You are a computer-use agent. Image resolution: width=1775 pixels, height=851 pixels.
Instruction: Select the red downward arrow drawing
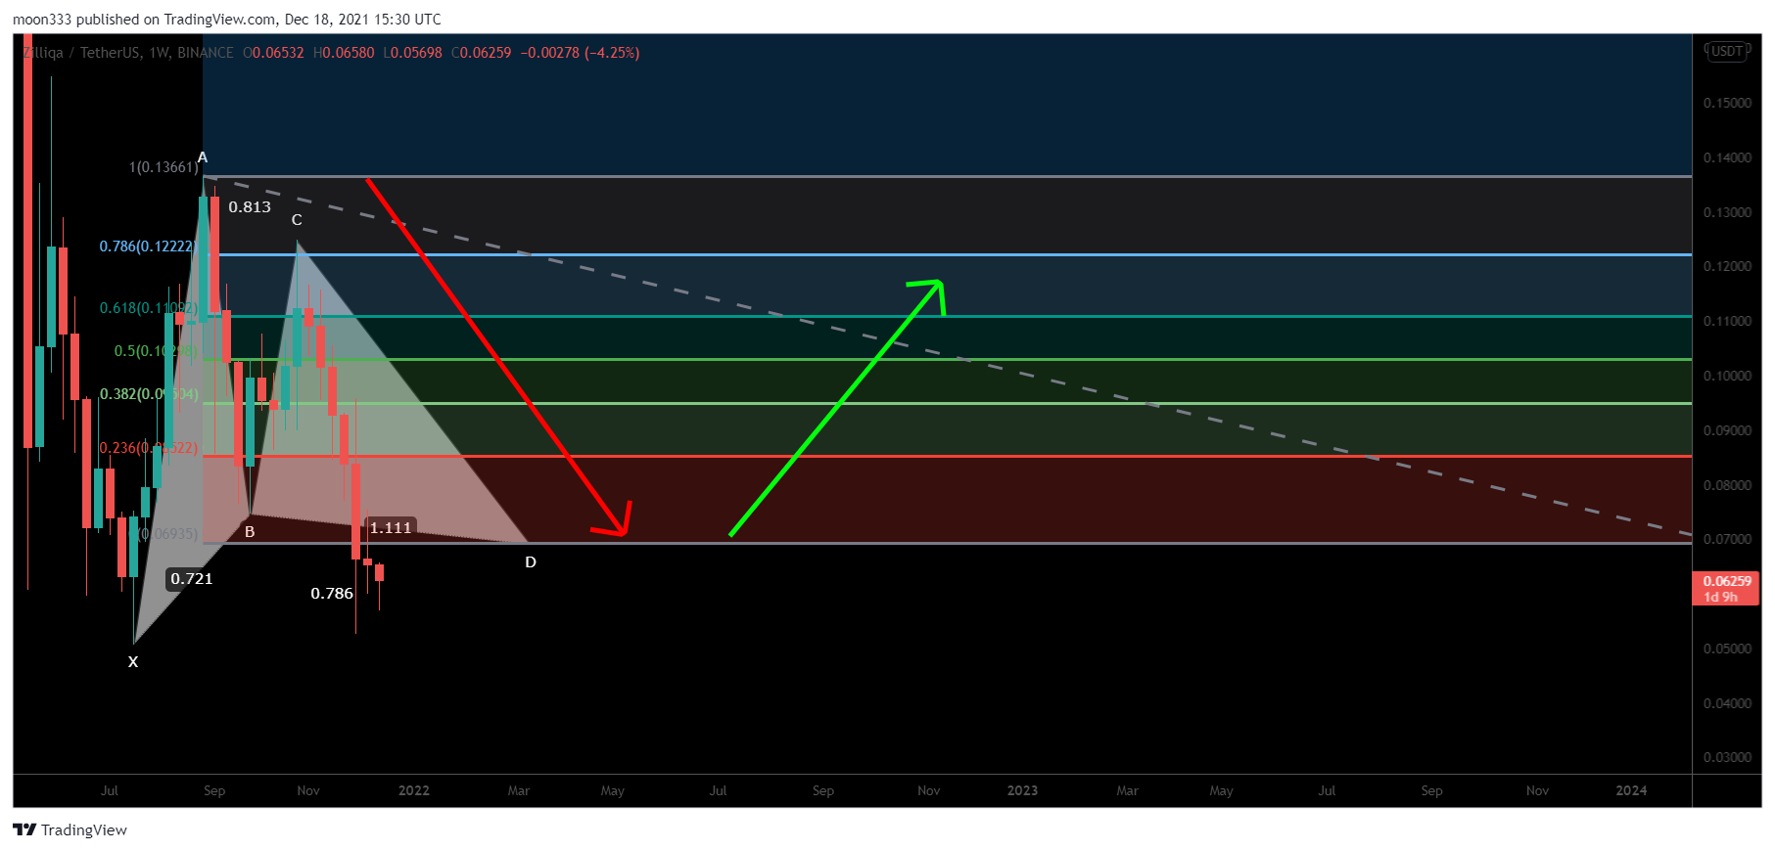(x=496, y=357)
